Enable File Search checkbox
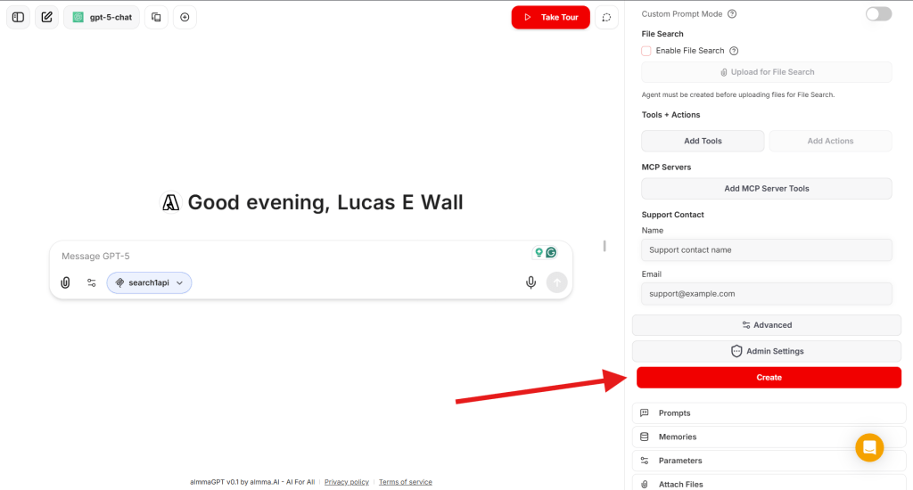 (x=646, y=51)
